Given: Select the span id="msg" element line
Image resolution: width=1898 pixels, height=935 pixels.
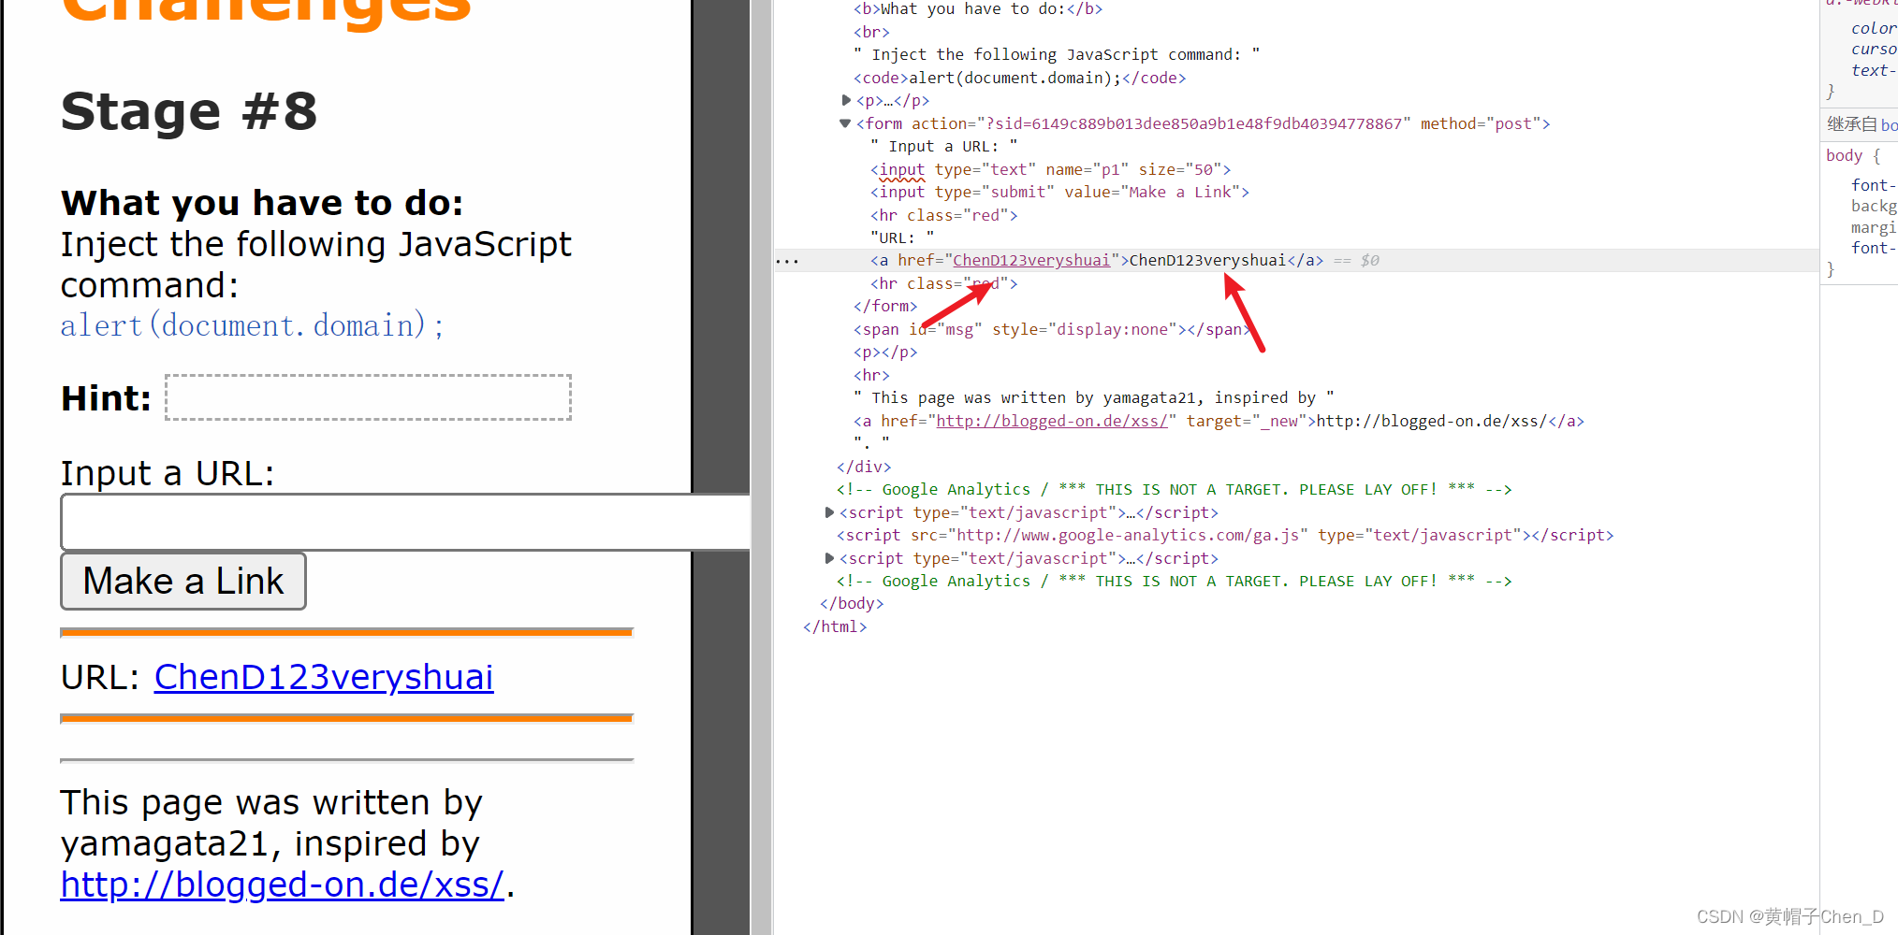Looking at the screenshot, I should pos(1052,329).
